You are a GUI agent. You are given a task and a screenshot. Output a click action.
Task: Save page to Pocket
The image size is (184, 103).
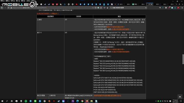(96, 8)
